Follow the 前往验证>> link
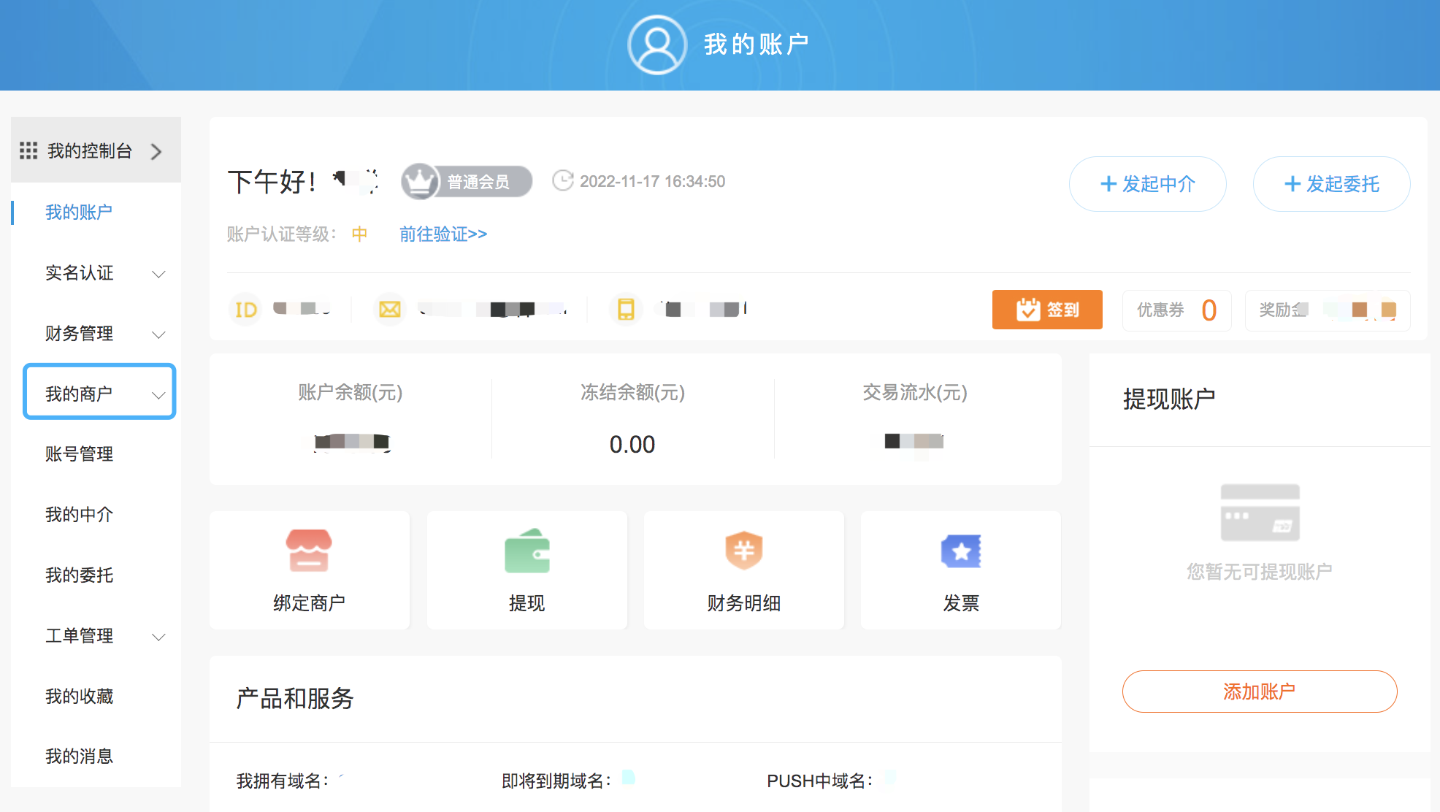 pos(443,234)
